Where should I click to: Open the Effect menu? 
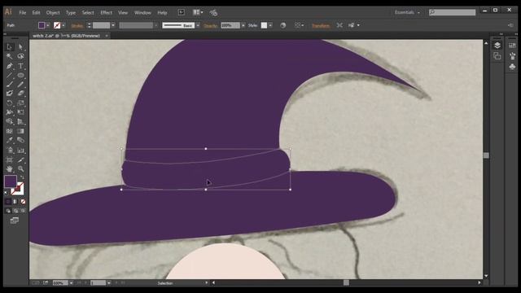tap(106, 13)
